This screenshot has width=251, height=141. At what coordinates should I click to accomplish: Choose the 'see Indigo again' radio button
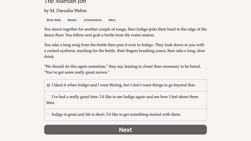48,97
